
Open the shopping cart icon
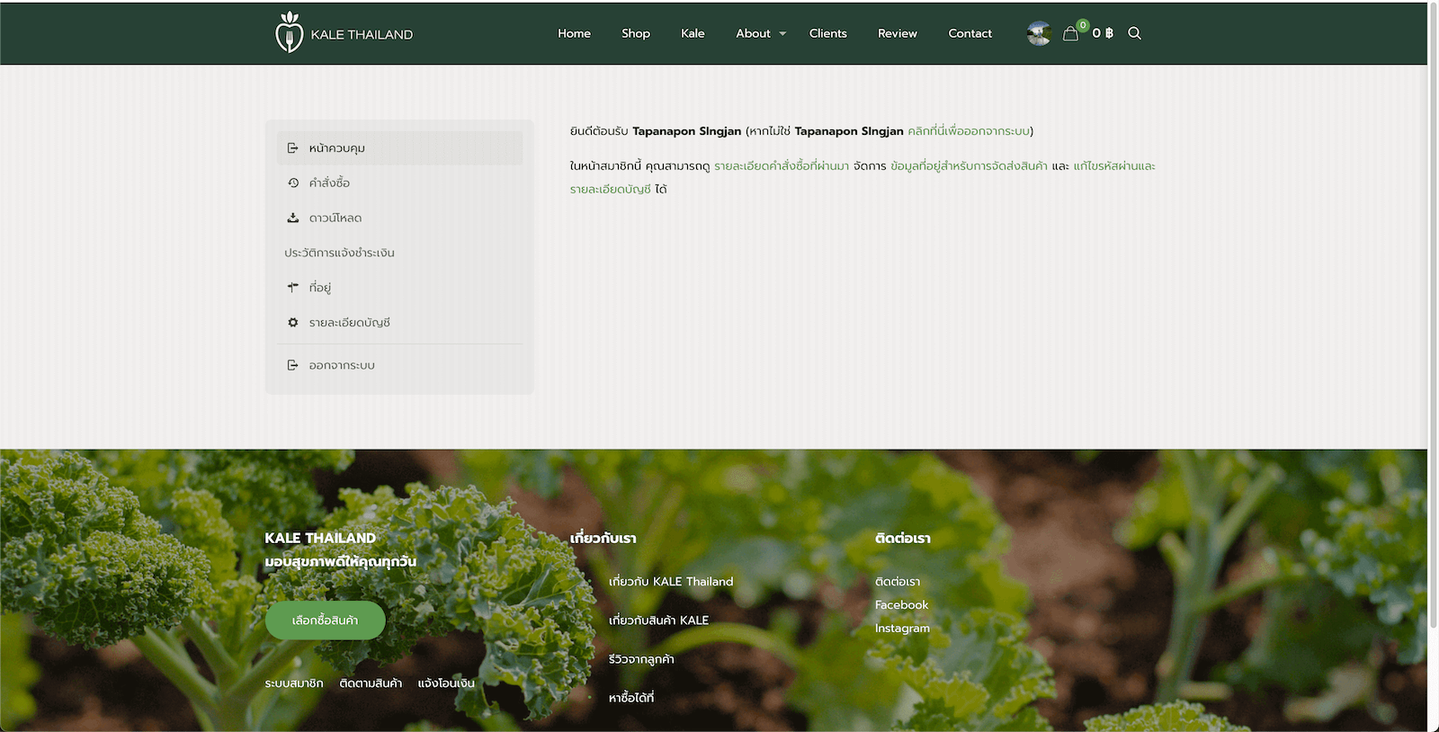pyautogui.click(x=1070, y=33)
